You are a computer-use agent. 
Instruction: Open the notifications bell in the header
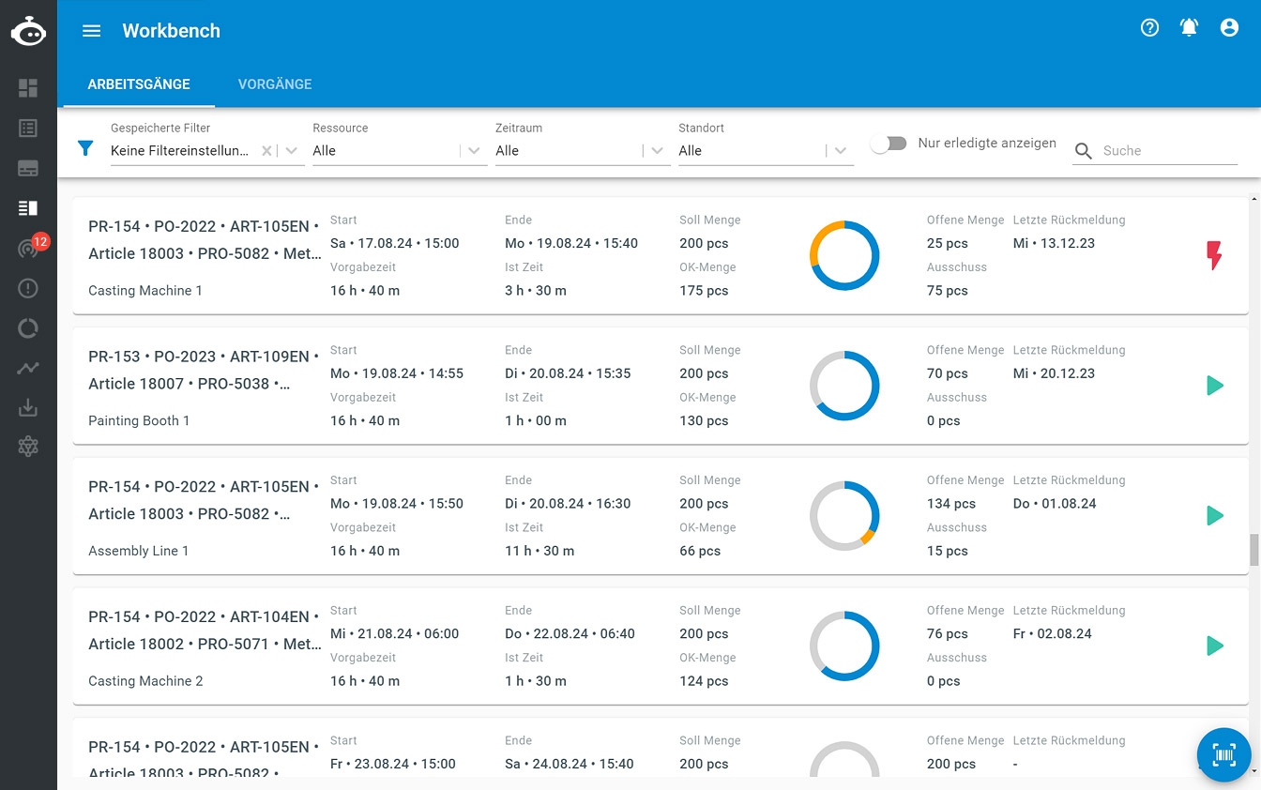tap(1189, 28)
